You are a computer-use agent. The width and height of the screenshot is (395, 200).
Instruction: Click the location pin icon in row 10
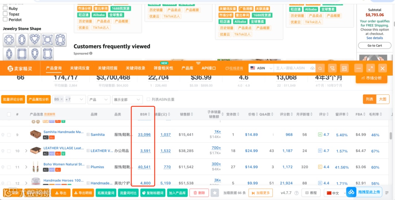(3, 151)
